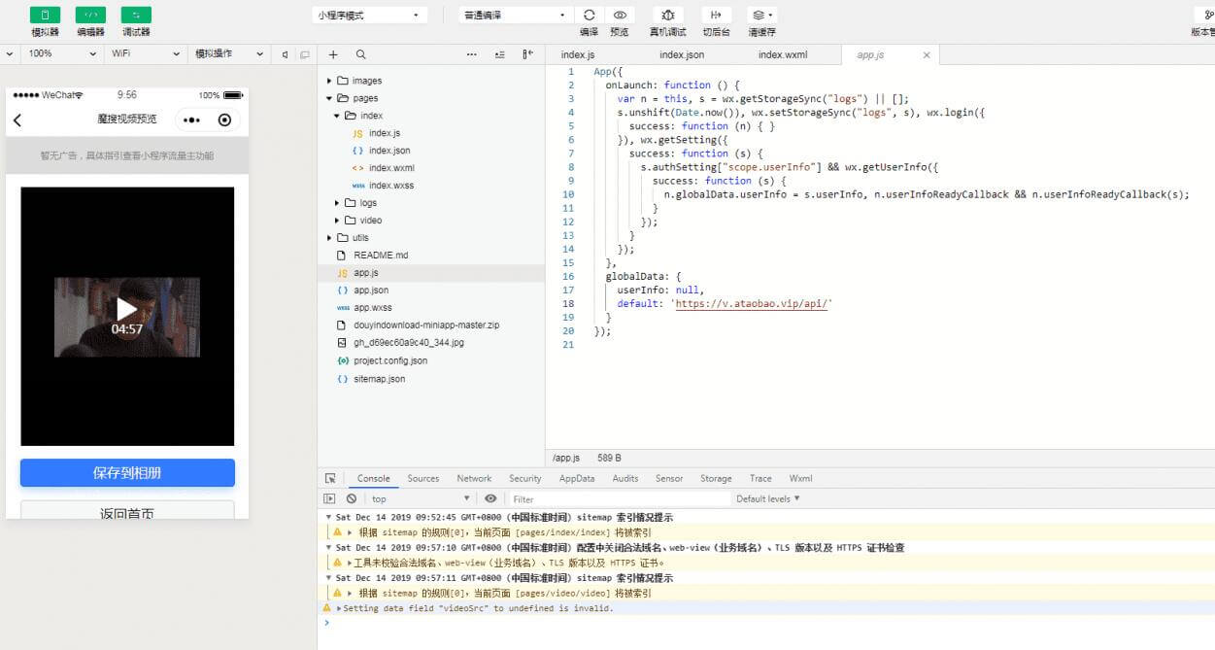1215x650 pixels.
Task: Click the compile (编译) refresh icon
Action: (589, 16)
